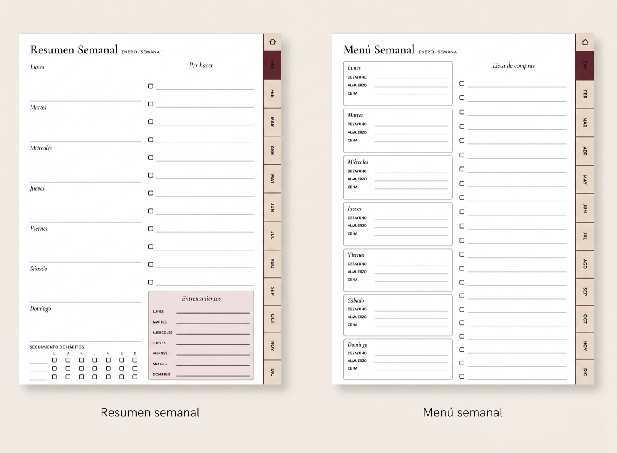Image resolution: width=617 pixels, height=453 pixels.
Task: Tick first-row habit box under column D
Action: pos(135,360)
